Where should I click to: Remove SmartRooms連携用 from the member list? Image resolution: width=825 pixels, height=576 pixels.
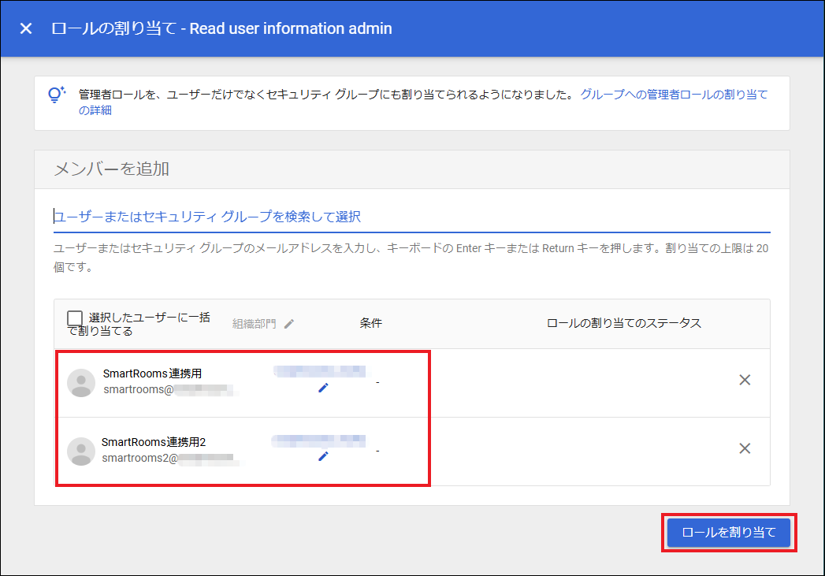[744, 380]
